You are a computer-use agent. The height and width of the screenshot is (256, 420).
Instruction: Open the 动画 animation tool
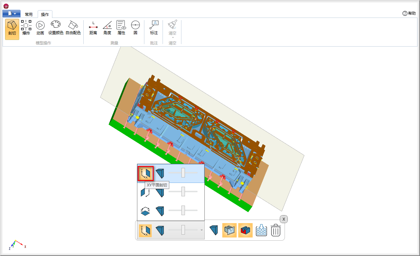[40, 27]
